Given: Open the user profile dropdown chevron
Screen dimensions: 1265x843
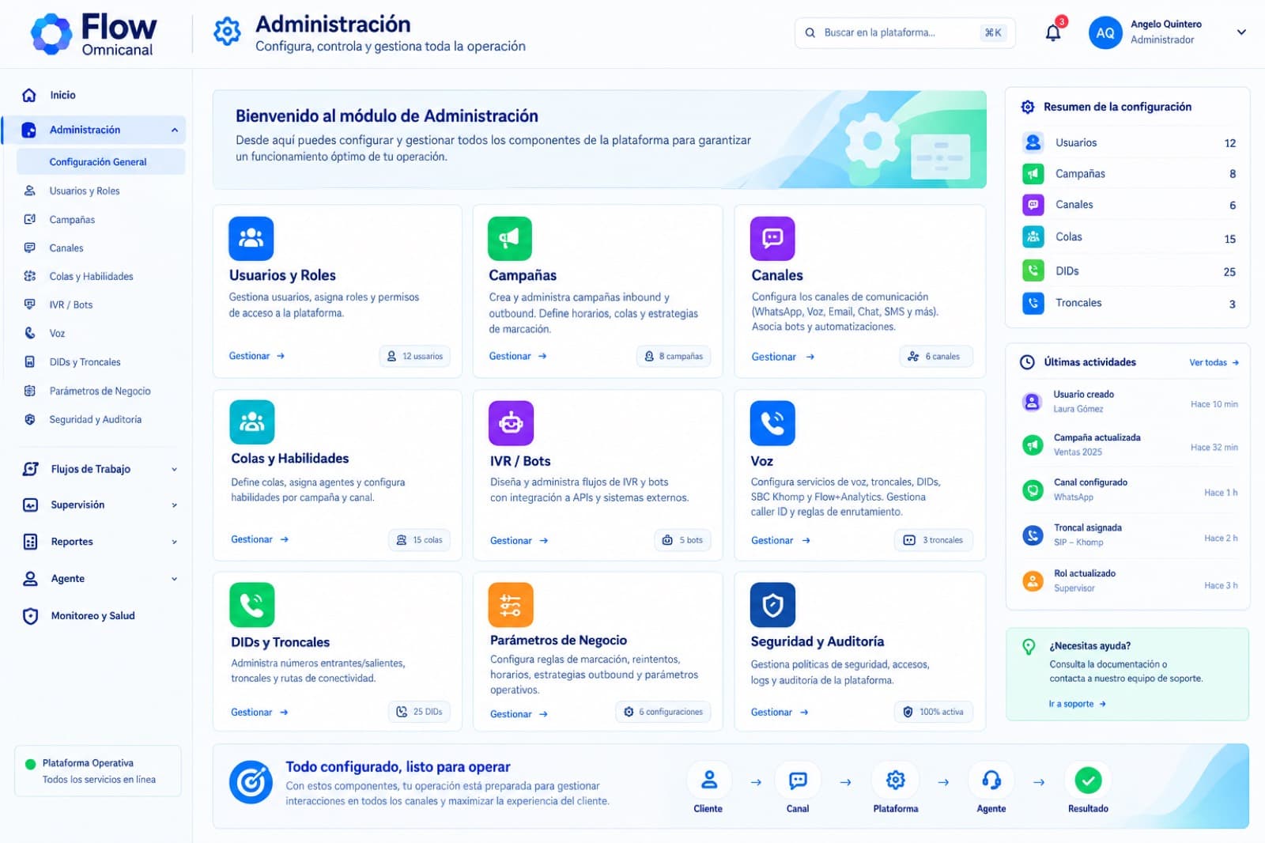Looking at the screenshot, I should tap(1241, 32).
